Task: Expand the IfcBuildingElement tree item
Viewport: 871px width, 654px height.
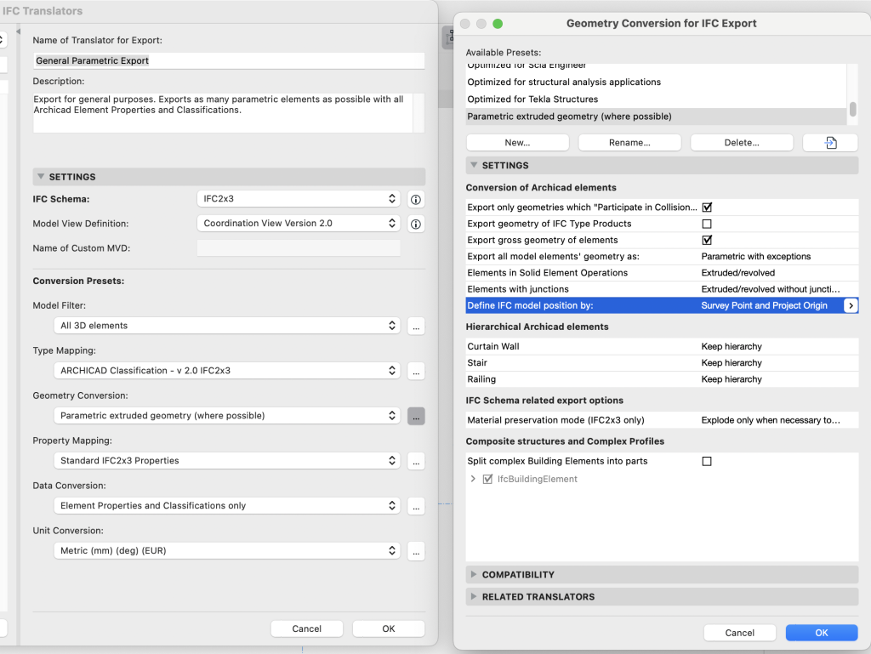Action: (x=474, y=480)
